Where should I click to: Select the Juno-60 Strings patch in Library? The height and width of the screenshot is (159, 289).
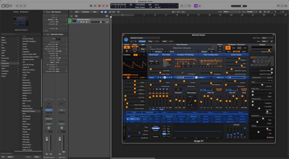tap(28, 65)
